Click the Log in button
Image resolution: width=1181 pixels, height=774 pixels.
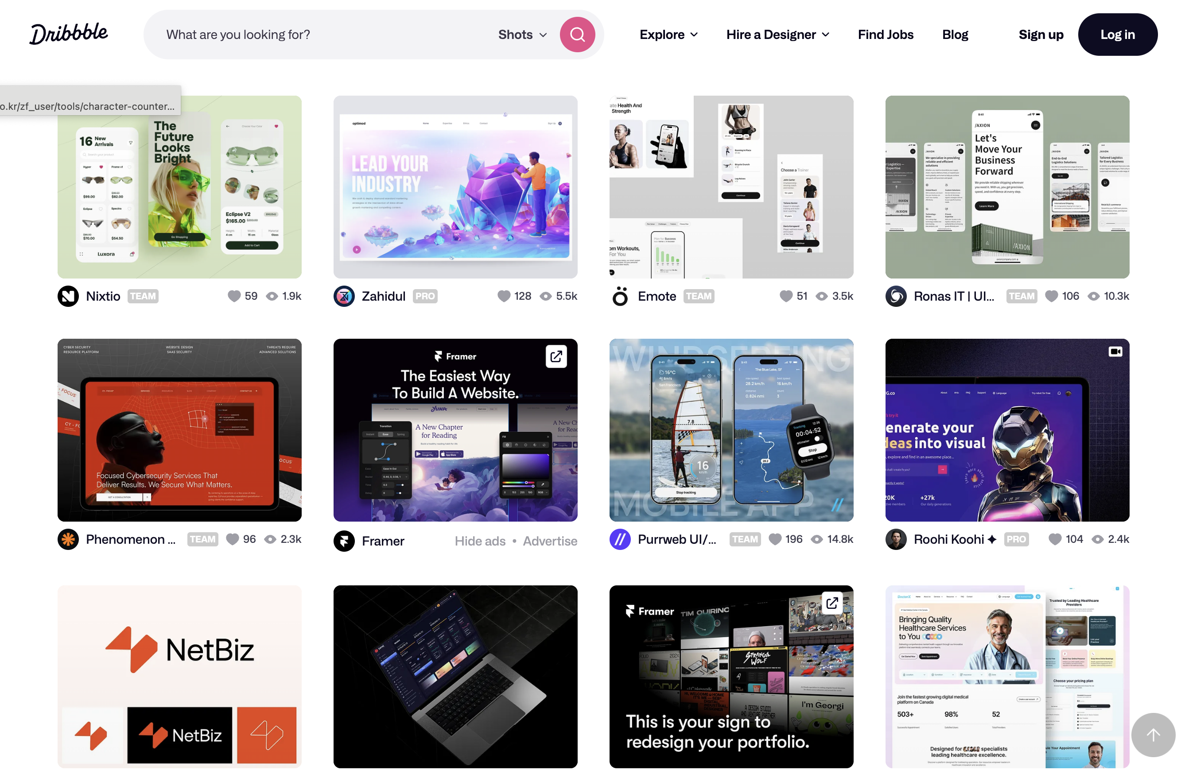click(x=1118, y=34)
